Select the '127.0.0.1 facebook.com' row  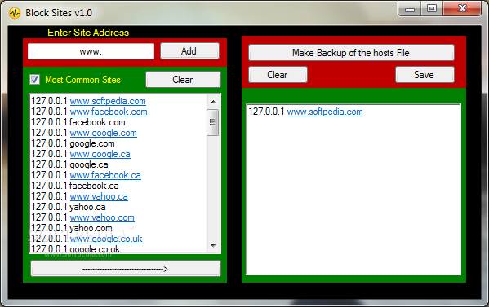(x=78, y=122)
